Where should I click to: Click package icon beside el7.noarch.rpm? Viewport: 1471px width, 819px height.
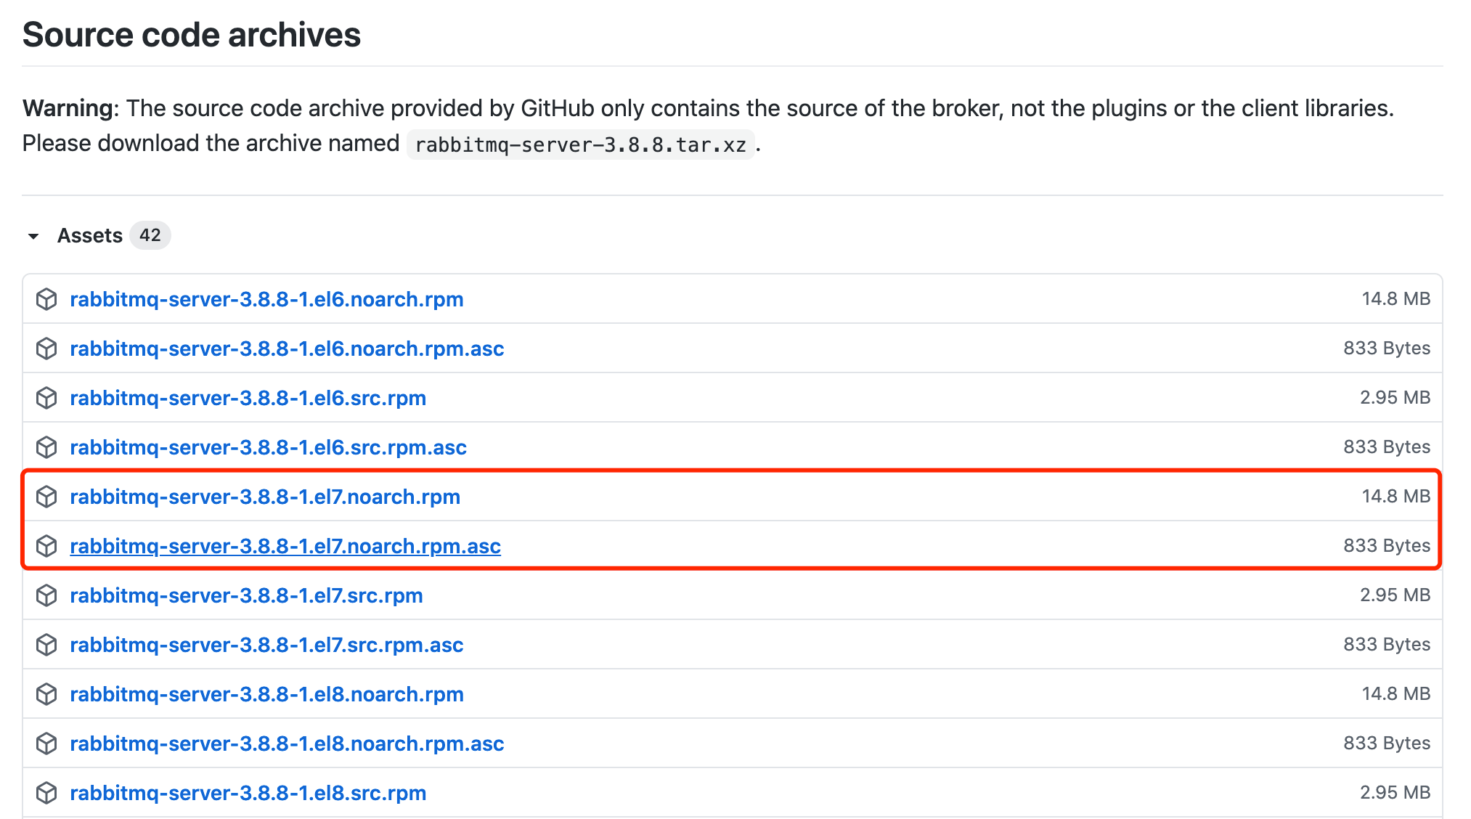coord(46,497)
